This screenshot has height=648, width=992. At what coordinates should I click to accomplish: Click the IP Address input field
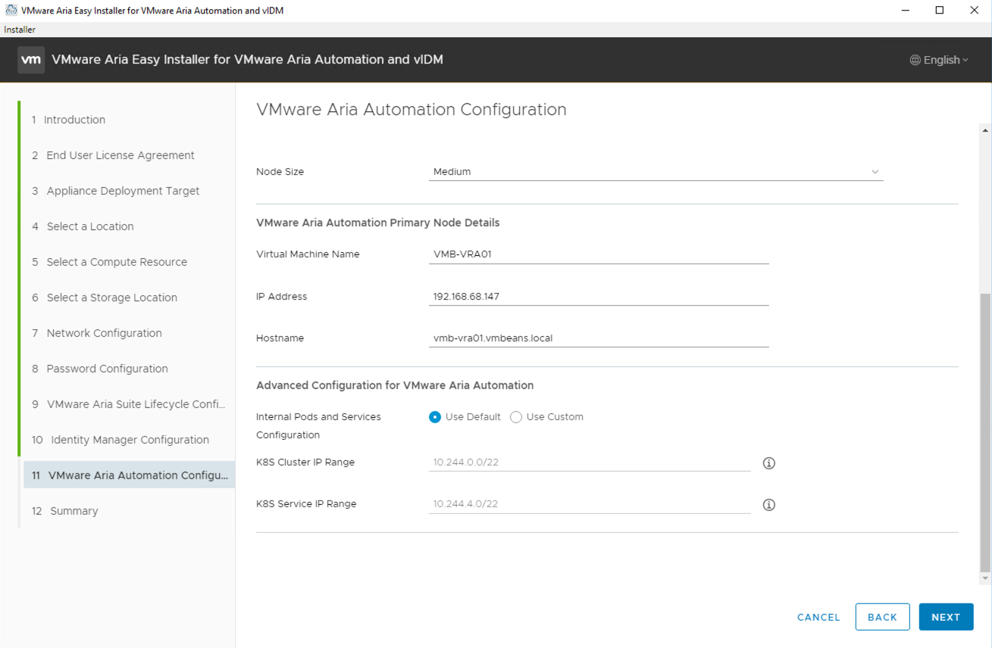tap(599, 297)
